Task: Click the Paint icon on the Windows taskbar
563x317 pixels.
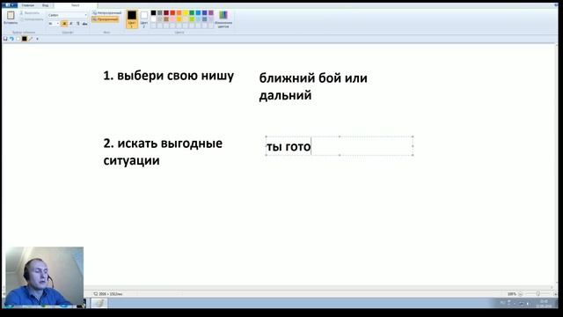Action: coord(99,303)
